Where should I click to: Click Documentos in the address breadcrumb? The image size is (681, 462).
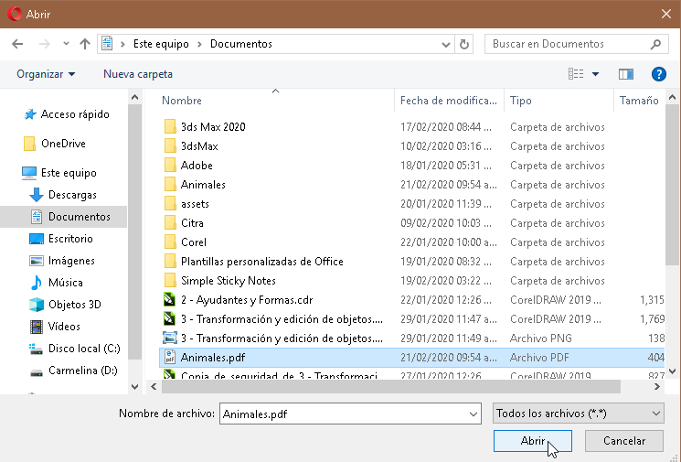241,44
